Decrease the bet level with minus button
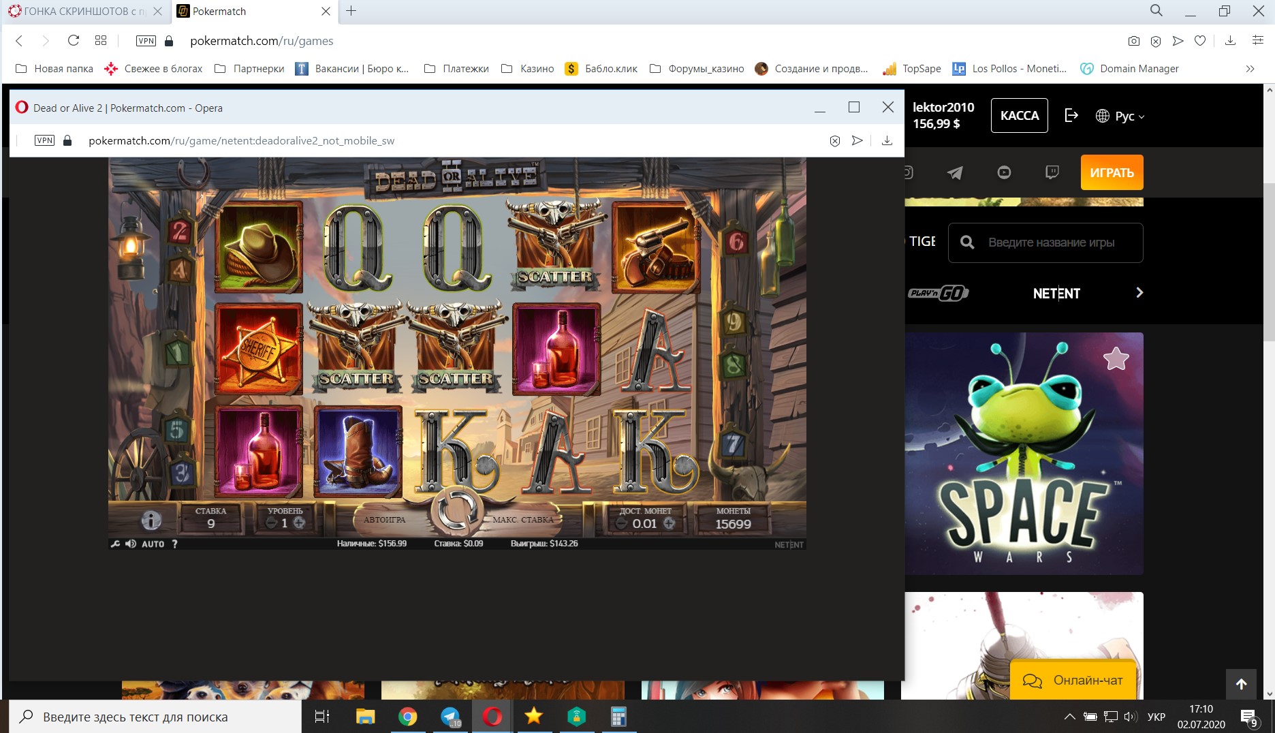This screenshot has height=733, width=1275. point(272,523)
